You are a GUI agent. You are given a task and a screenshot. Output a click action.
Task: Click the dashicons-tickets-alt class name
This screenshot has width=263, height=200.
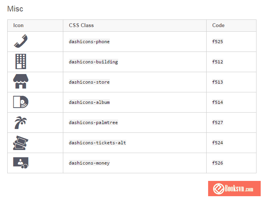[97, 143]
